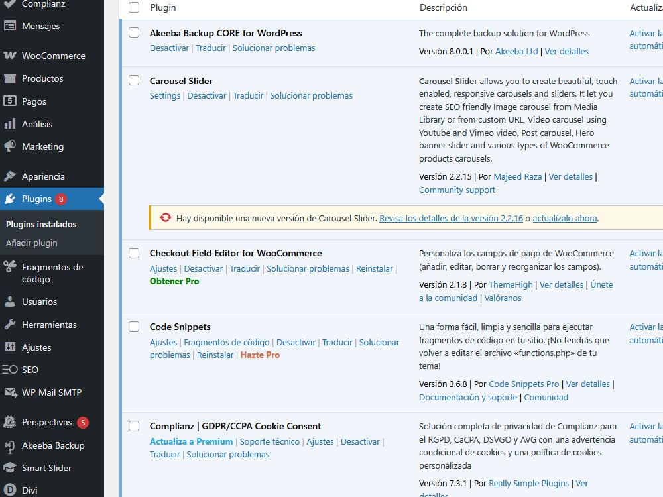Click Traducir under Akeeba Backup CORE

pos(211,48)
